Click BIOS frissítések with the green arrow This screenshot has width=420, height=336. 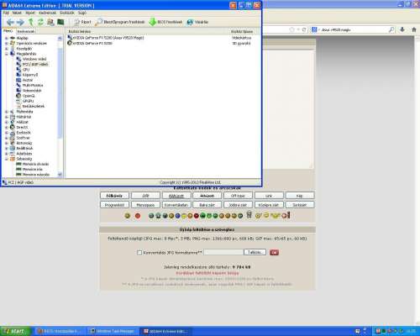tap(165, 22)
